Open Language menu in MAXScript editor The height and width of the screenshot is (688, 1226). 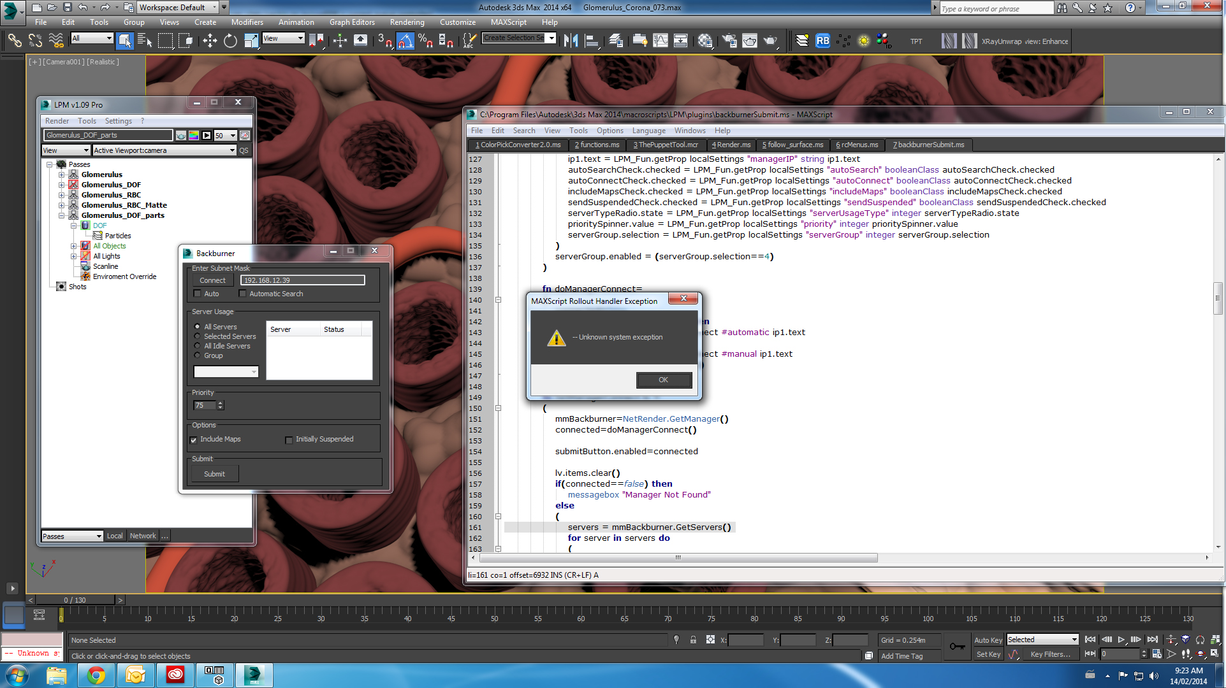(648, 131)
